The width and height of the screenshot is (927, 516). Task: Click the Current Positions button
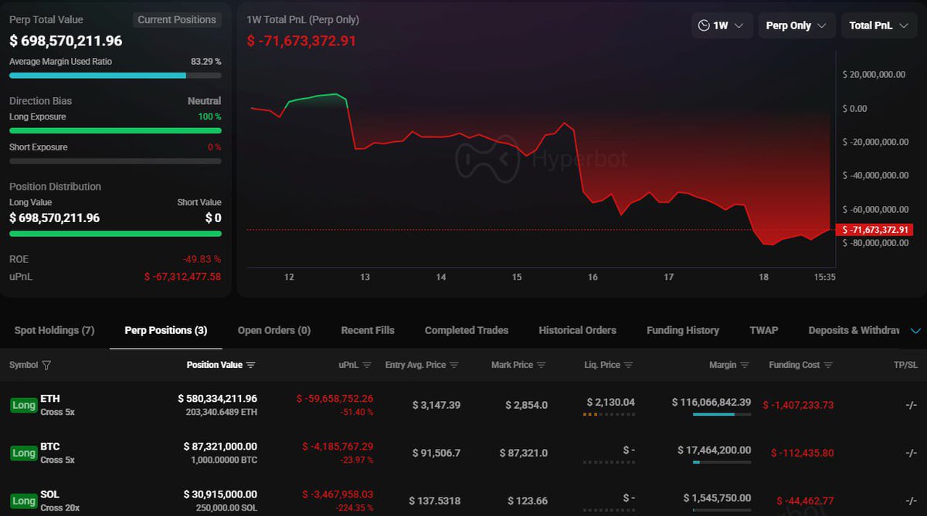177,19
